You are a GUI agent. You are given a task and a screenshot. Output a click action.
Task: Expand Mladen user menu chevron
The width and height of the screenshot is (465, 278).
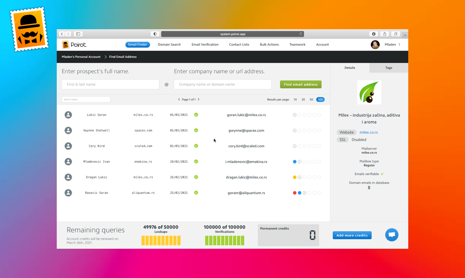coord(399,45)
